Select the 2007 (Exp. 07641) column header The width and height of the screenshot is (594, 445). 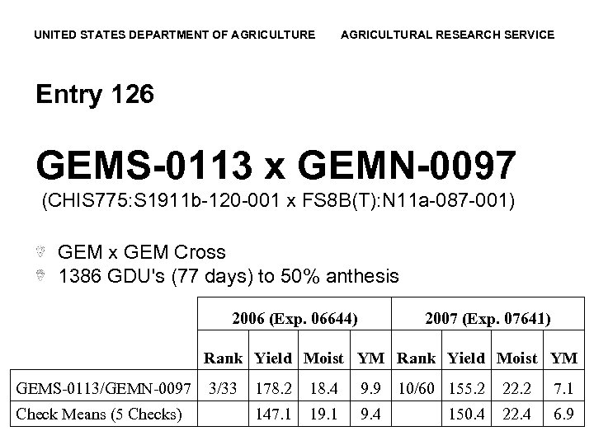488,317
